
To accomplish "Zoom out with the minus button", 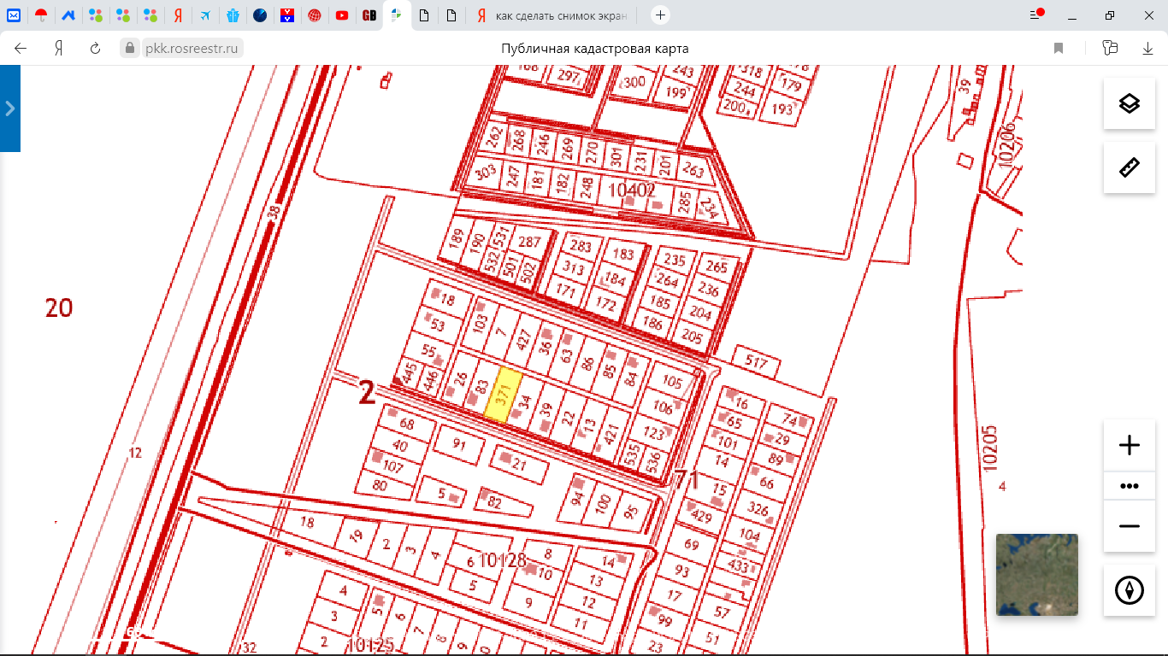I will point(1129,526).
